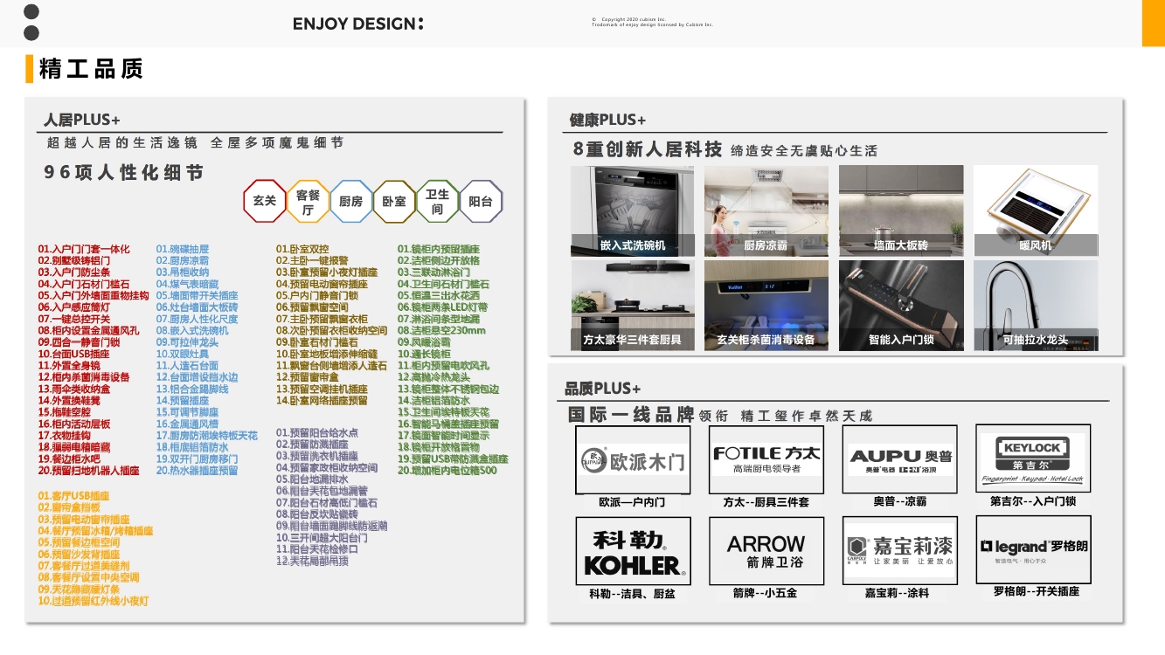Select the 8重创新人居科技 heading
Viewport: 1165px width, 655px height.
(648, 149)
